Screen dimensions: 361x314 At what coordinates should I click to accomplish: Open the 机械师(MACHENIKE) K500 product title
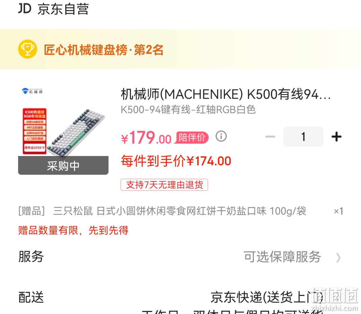pyautogui.click(x=226, y=94)
